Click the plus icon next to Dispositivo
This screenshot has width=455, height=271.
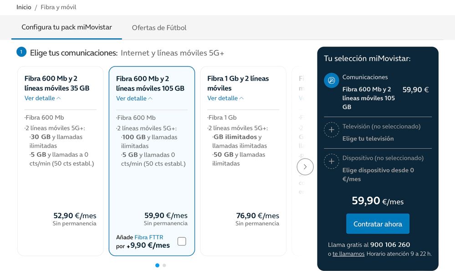click(x=332, y=161)
